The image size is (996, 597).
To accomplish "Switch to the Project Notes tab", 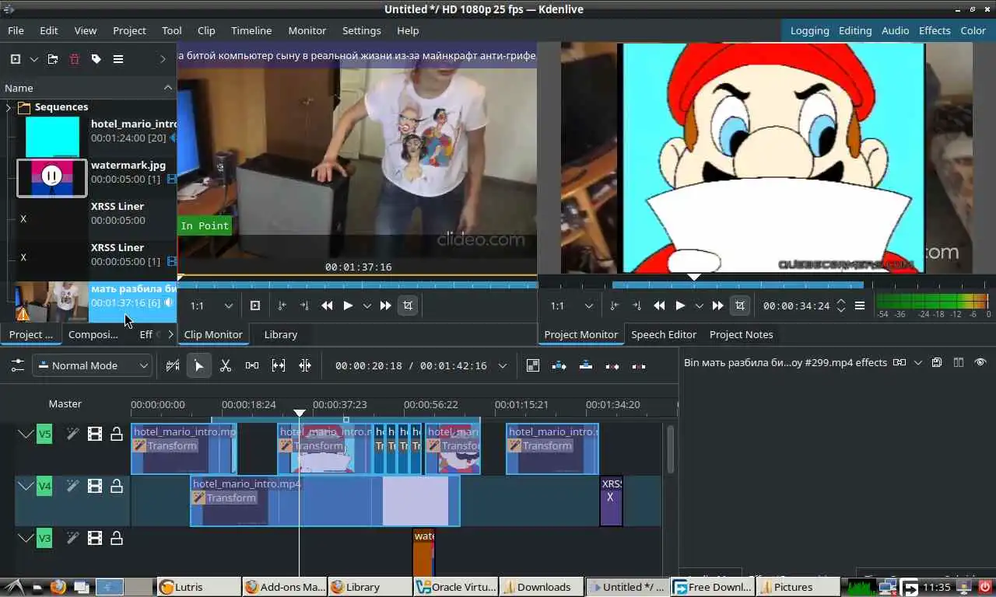I will [742, 334].
